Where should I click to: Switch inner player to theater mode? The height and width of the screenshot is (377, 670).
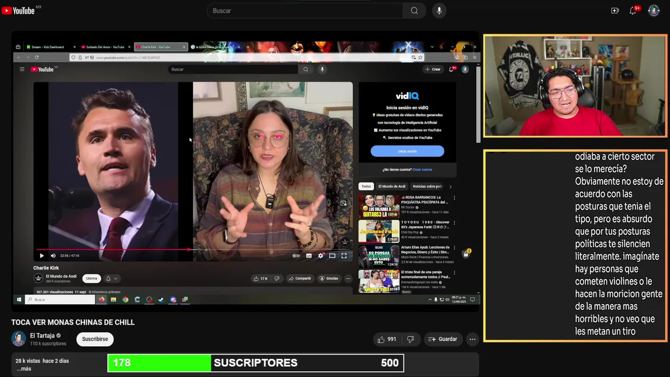[x=332, y=256]
